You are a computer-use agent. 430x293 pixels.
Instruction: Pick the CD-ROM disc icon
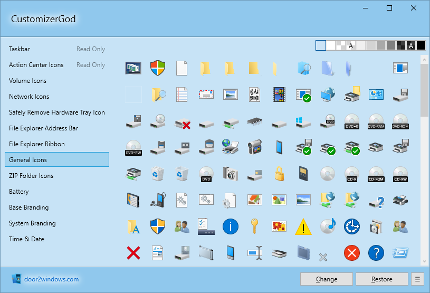click(376, 174)
